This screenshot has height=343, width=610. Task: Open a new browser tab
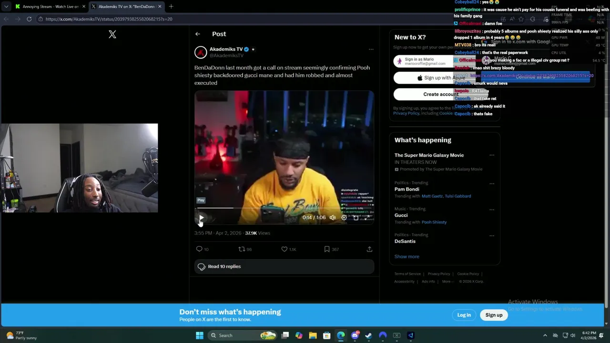point(171,7)
